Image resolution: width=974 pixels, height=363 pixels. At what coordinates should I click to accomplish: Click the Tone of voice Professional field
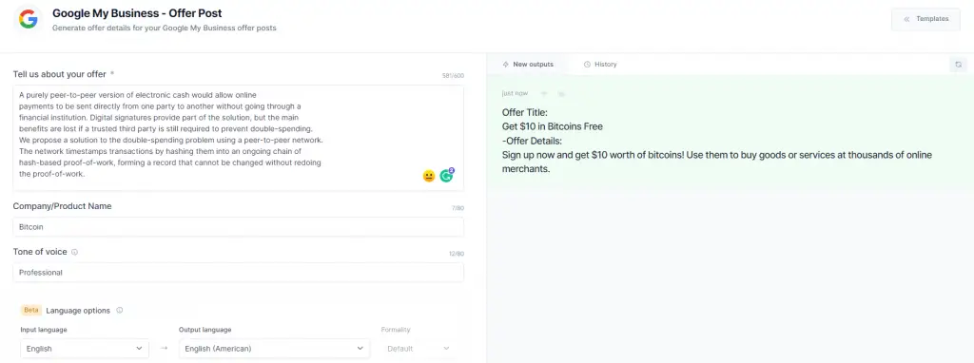point(238,273)
